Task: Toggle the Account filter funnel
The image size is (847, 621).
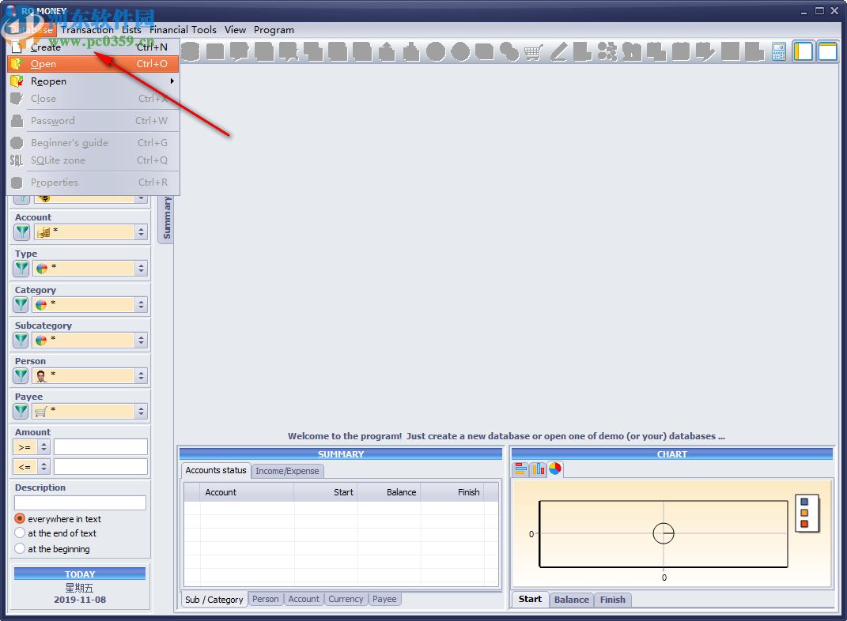Action: point(22,232)
